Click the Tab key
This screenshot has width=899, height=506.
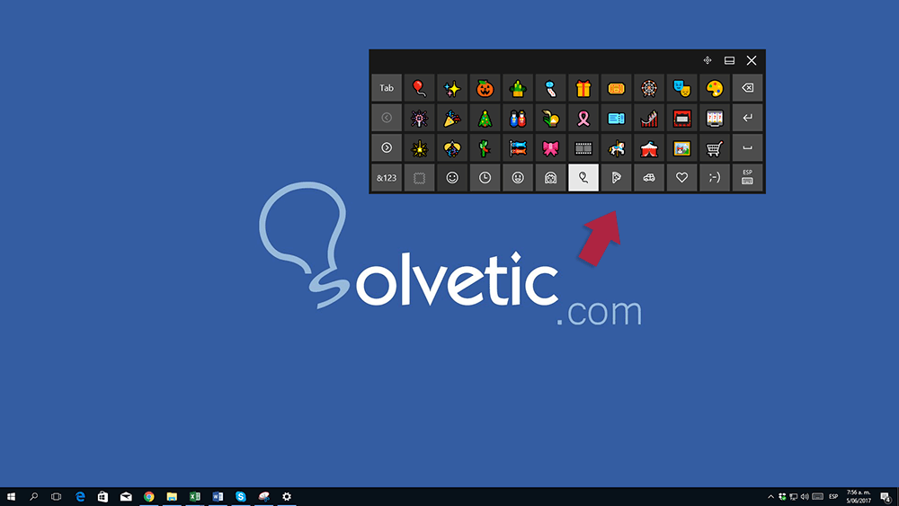click(x=387, y=88)
